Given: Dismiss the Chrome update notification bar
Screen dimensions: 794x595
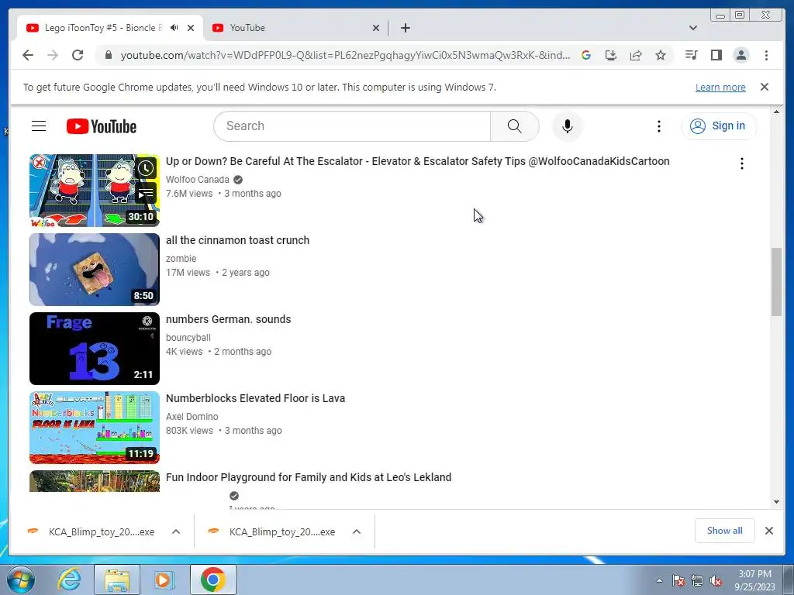Looking at the screenshot, I should (x=764, y=87).
